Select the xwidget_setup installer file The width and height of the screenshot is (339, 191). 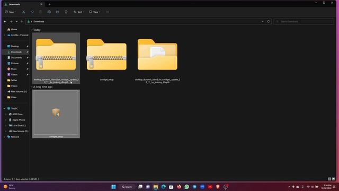tap(56, 114)
